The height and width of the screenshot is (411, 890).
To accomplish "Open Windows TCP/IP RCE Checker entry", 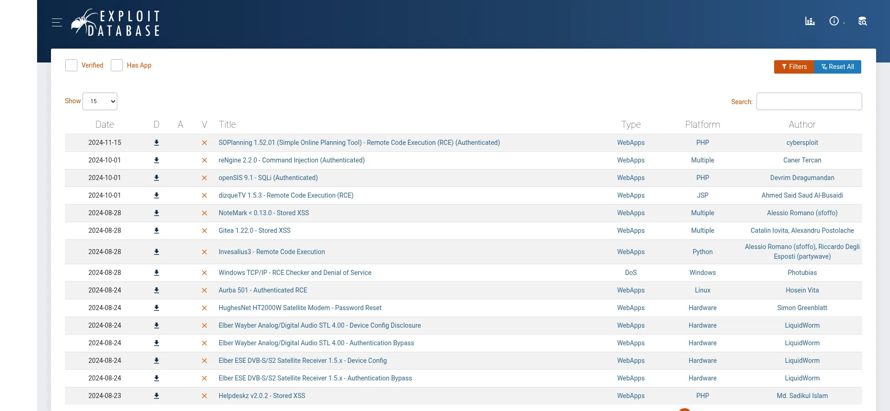I will [x=295, y=273].
